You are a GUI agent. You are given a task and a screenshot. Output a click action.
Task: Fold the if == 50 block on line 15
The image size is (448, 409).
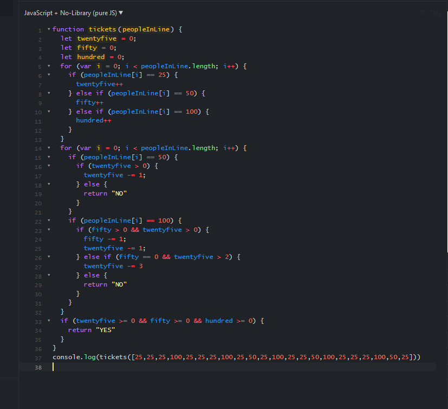point(49,157)
